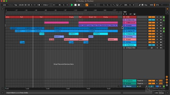
Task: Toggle Post button on A Hybrid return
Action: [x=160, y=81]
